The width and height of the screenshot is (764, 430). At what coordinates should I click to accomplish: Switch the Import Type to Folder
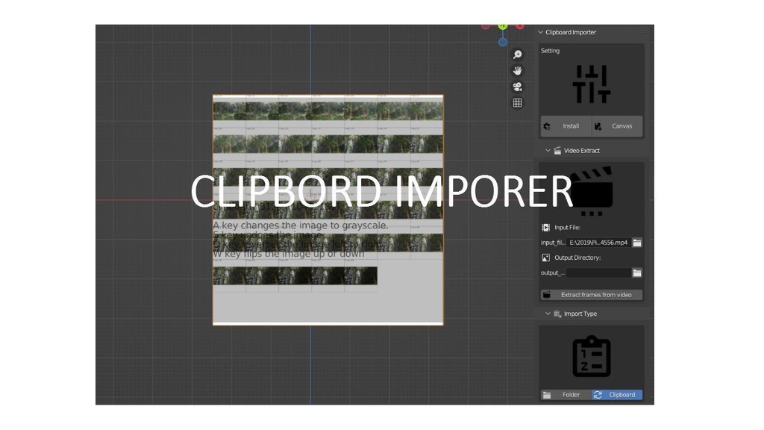tap(566, 395)
